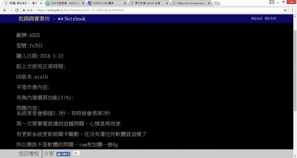Click the line 系統常常會頓個2-3秒
297x158 pixels.
point(63,113)
